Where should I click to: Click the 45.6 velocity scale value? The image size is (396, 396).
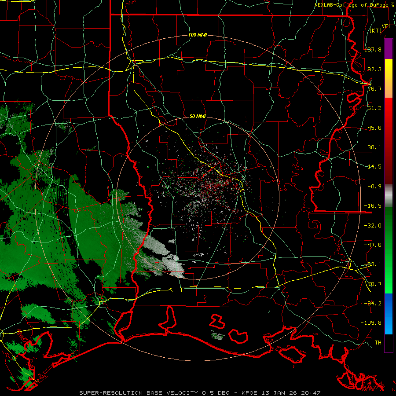pyautogui.click(x=374, y=128)
